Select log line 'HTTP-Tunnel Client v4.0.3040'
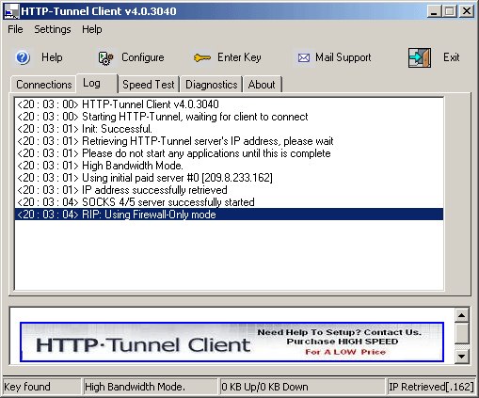The height and width of the screenshot is (398, 479). point(229,104)
